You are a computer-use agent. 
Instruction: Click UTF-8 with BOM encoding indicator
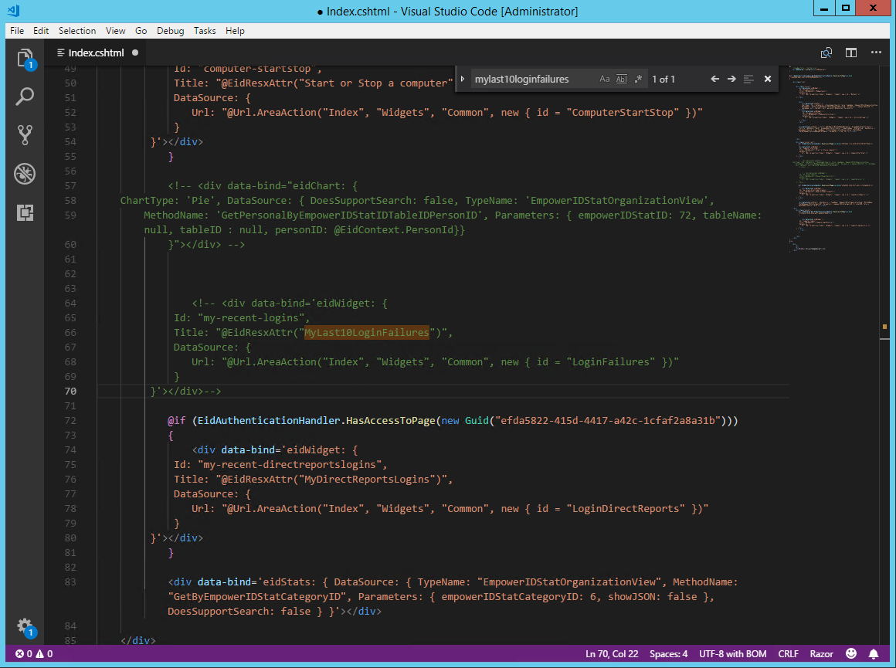tap(732, 653)
